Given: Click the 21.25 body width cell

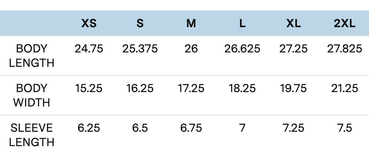Looking at the screenshot, I should point(345,88).
